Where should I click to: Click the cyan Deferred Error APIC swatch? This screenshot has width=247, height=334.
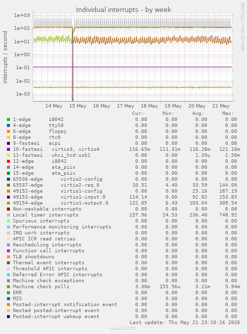(x=8, y=275)
